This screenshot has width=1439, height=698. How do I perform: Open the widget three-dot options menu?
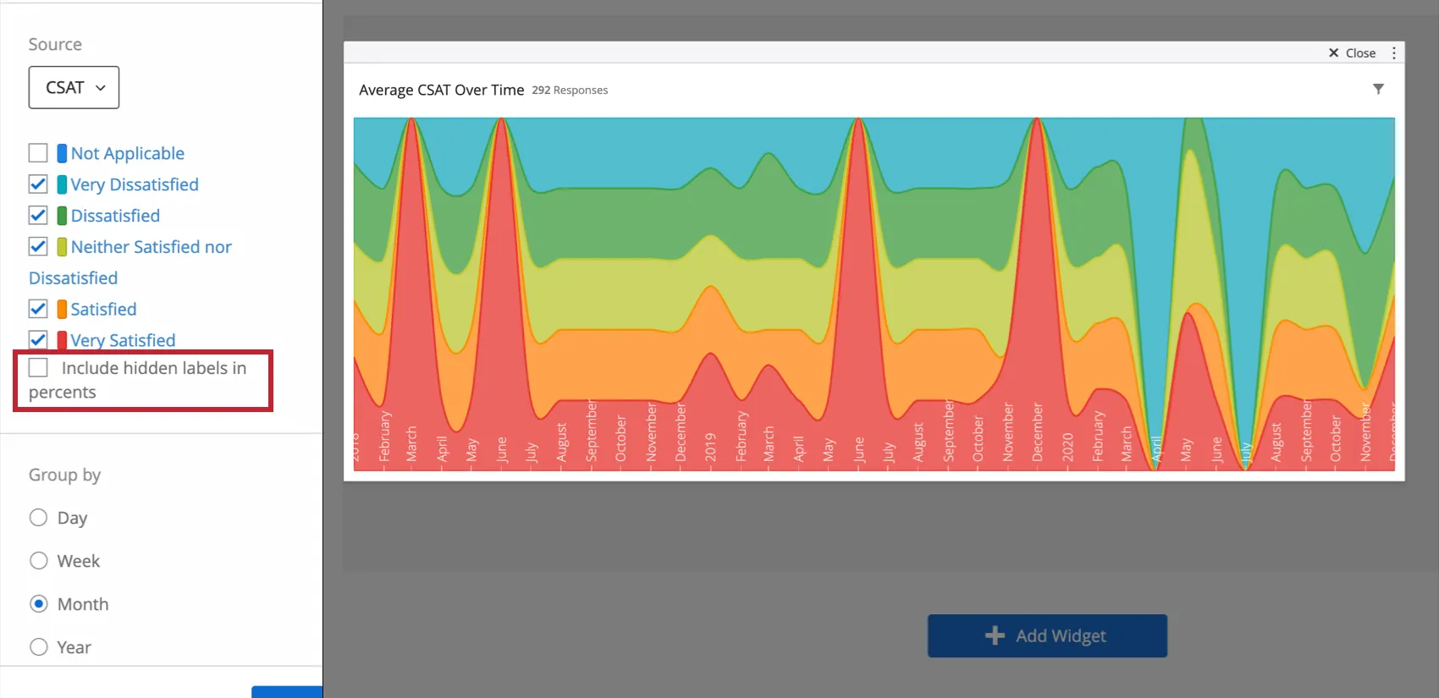point(1394,52)
